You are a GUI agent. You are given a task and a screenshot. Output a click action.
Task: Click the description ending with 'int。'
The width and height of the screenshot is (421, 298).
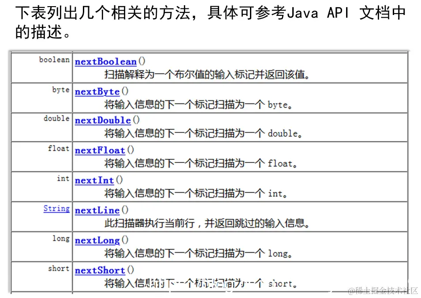click(196, 193)
